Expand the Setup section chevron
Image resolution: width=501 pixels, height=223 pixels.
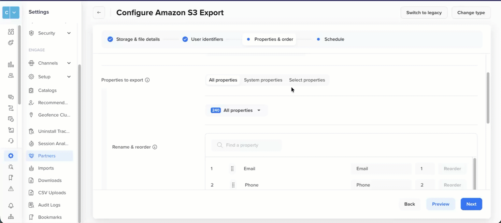coord(69,76)
